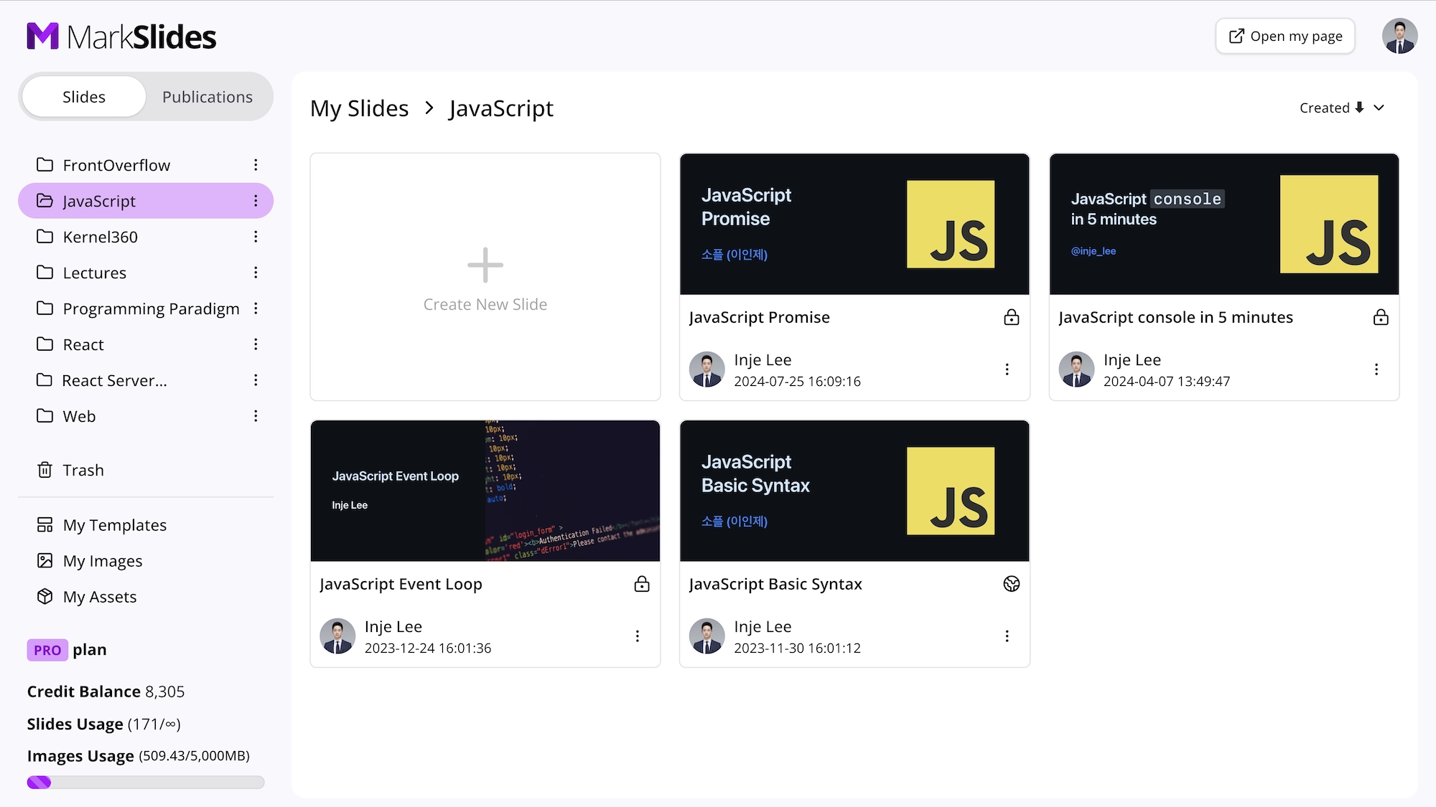
Task: Click the public globe icon on Basic Syntax
Action: 1012,584
